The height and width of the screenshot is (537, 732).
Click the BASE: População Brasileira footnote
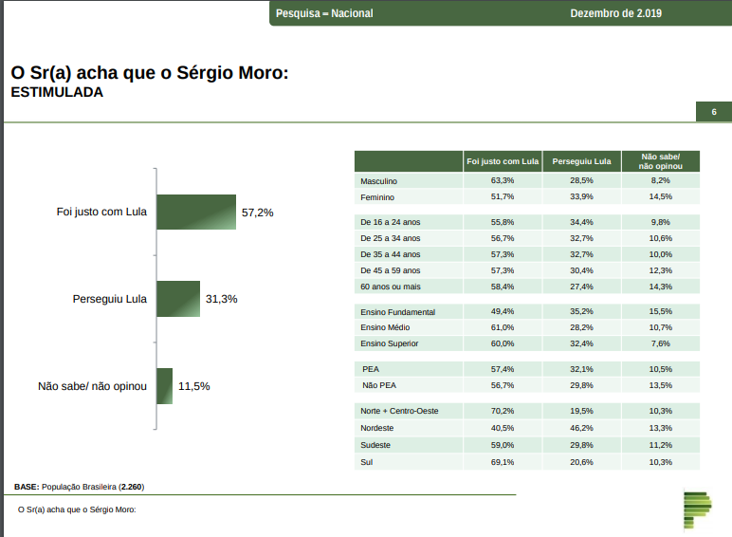pyautogui.click(x=79, y=487)
